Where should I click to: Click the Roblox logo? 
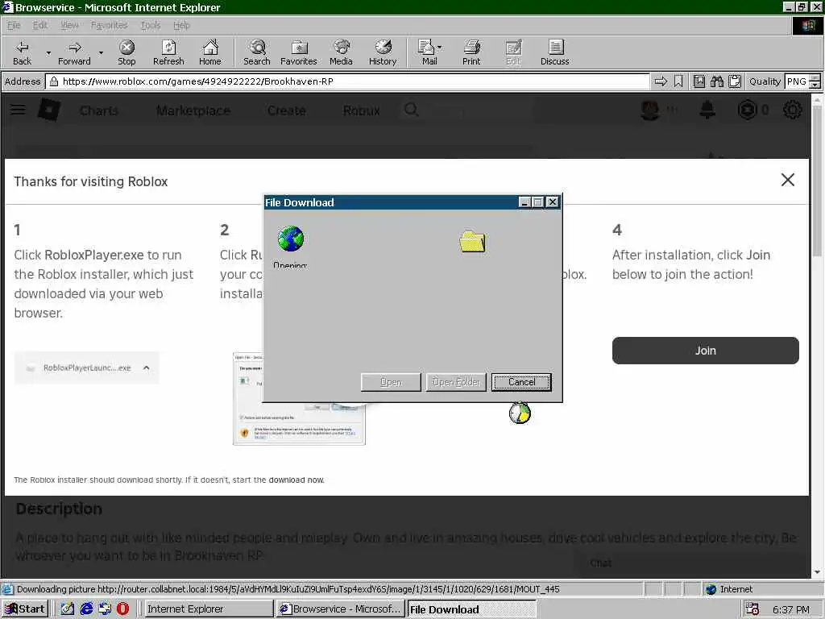tap(49, 110)
